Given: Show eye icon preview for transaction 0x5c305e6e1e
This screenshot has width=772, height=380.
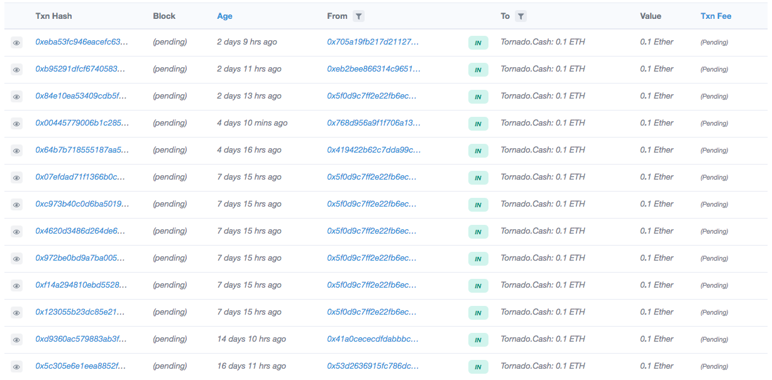Looking at the screenshot, I should (16, 367).
